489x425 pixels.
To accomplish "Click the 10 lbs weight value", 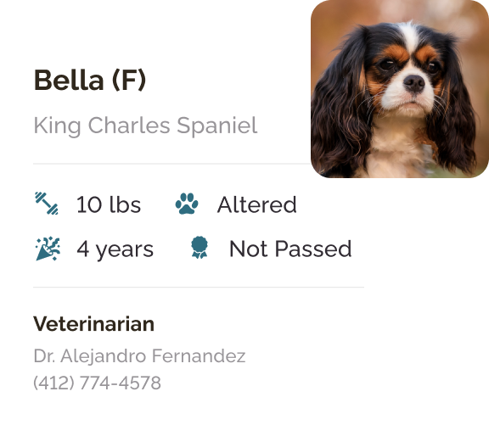I will [x=109, y=204].
